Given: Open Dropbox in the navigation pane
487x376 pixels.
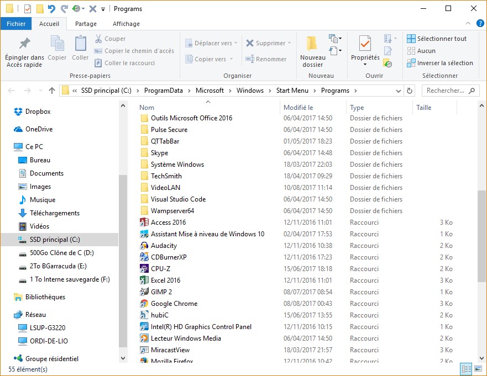Looking at the screenshot, I should tap(38, 112).
